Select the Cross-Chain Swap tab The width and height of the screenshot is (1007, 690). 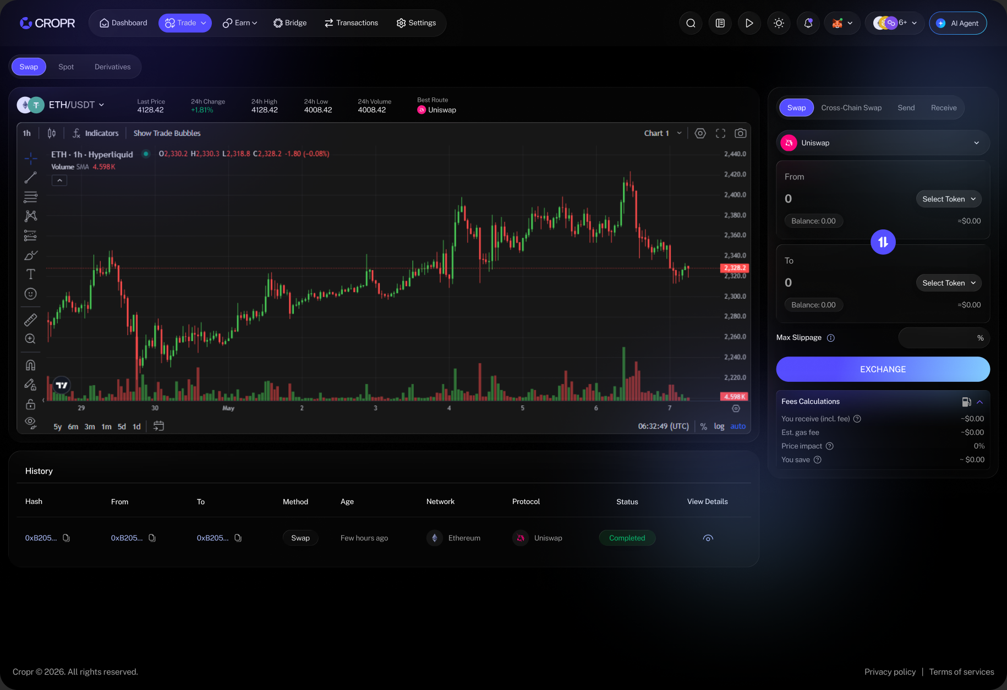pos(851,108)
